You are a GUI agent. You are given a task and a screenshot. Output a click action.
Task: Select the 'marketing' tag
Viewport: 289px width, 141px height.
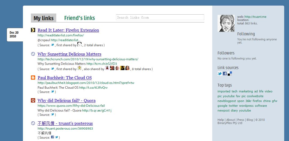click(x=246, y=91)
